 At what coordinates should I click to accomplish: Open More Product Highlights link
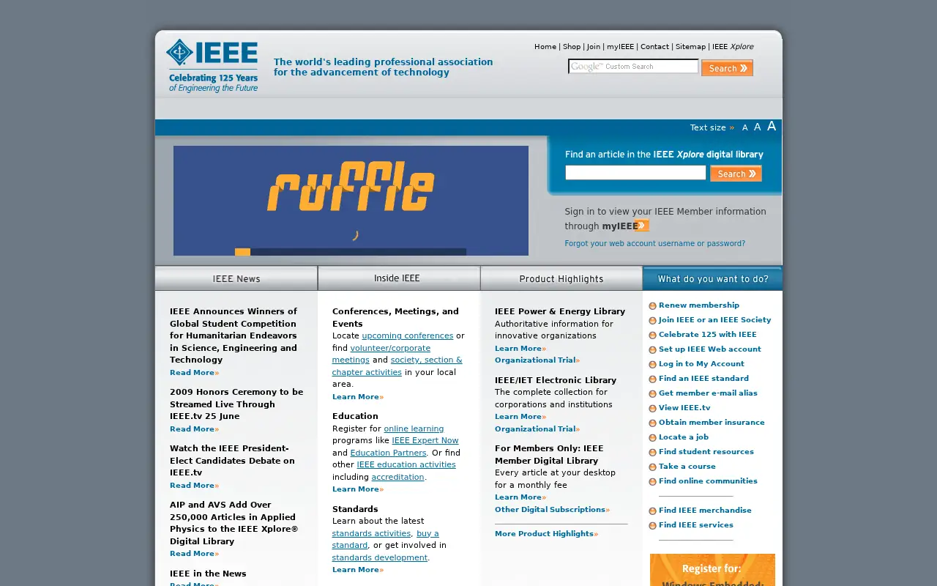coord(546,534)
